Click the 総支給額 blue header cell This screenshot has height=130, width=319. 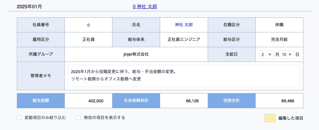pos(41,101)
